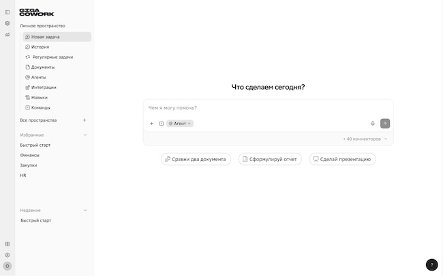Click the command shortcut icon in prompt box
The height and width of the screenshot is (276, 443).
162,124
